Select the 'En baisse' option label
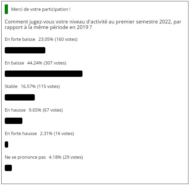Viewport: 190px width, 185px height. [x=14, y=63]
